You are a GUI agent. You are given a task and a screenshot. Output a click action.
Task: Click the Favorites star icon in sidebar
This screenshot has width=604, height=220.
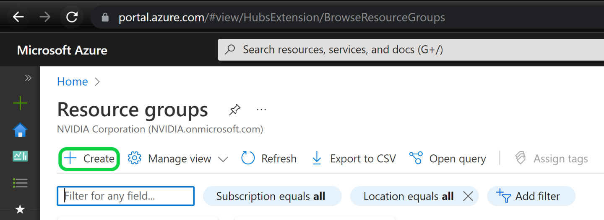(x=20, y=209)
